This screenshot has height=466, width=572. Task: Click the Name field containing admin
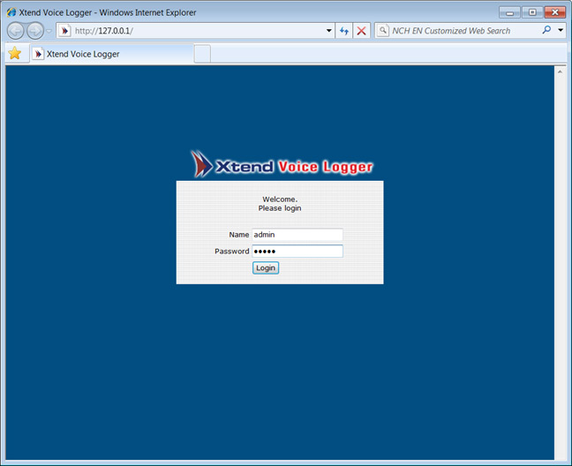(x=297, y=235)
